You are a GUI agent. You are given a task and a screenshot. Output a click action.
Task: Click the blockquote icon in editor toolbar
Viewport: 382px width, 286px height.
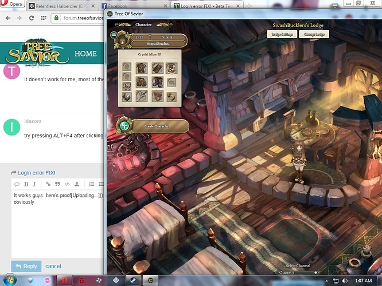57,184
